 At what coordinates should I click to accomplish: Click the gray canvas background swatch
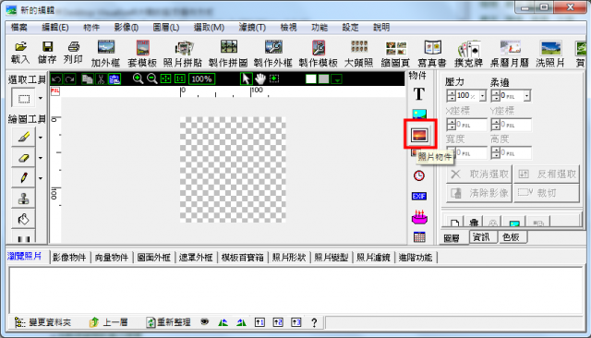pos(324,78)
